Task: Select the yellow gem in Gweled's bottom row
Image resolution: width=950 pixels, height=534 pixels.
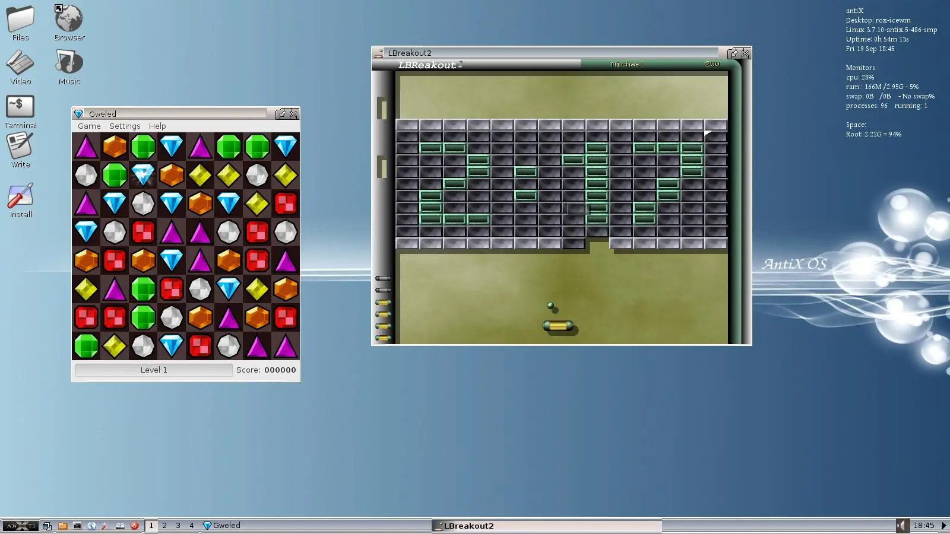Action: 115,346
